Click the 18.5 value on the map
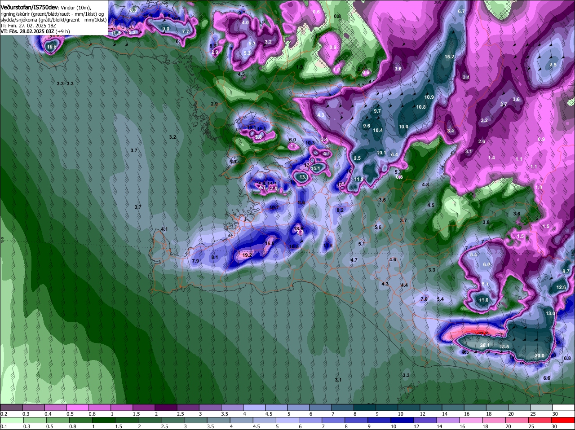The height and width of the screenshot is (430, 575). pyautogui.click(x=504, y=347)
